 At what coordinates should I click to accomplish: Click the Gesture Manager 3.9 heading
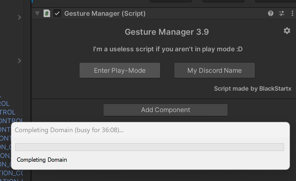point(167,32)
